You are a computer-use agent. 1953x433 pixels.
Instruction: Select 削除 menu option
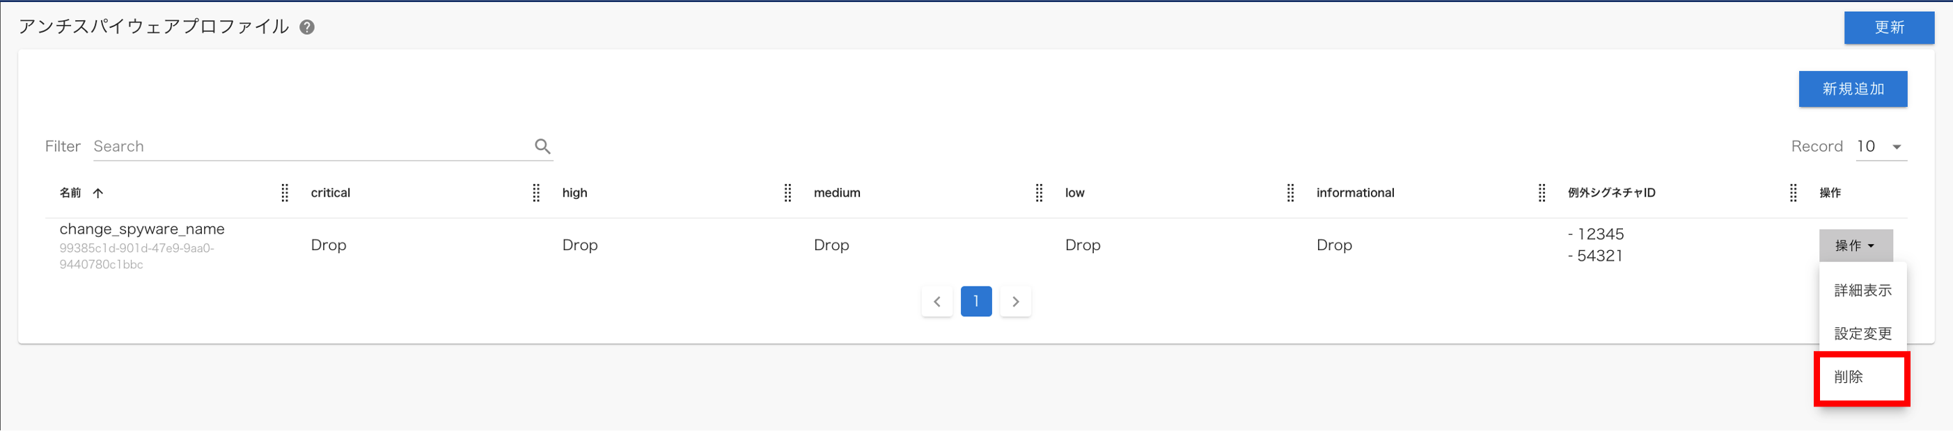(1849, 377)
